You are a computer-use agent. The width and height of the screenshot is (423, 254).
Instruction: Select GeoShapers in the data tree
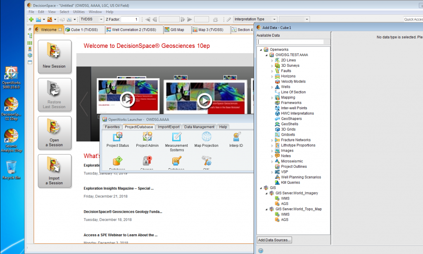click(291, 118)
